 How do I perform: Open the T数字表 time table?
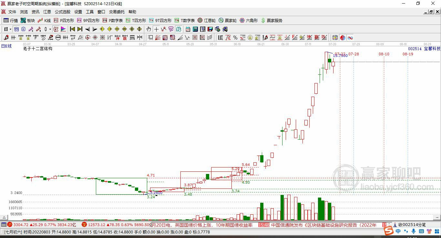pos(185,20)
